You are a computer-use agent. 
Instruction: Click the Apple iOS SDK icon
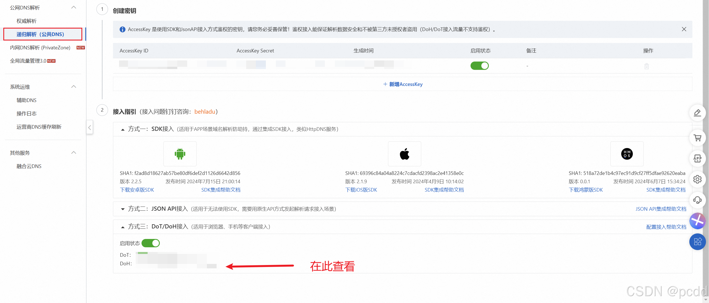404,154
